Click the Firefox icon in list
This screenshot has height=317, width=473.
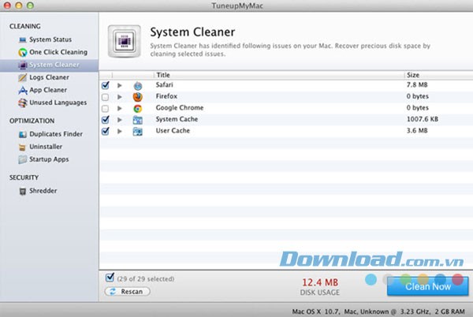(138, 97)
